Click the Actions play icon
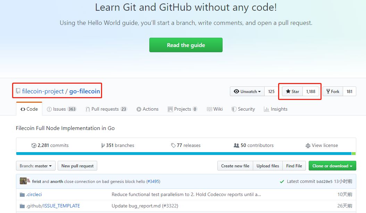366x213 pixels. (x=139, y=109)
